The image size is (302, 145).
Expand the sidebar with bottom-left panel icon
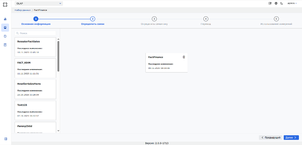pos(6,138)
